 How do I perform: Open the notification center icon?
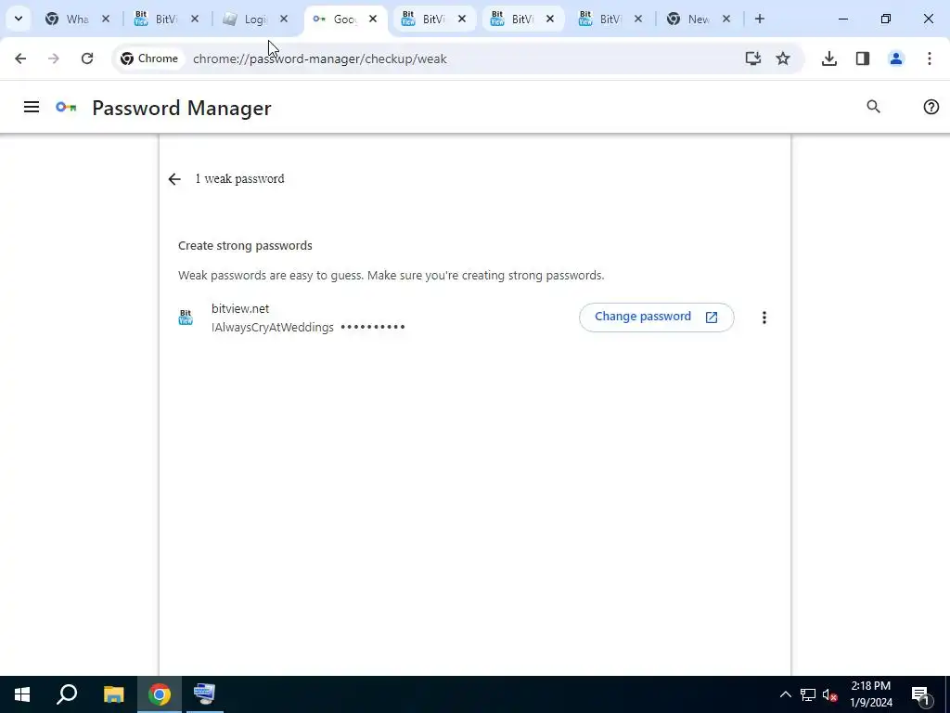(x=920, y=694)
